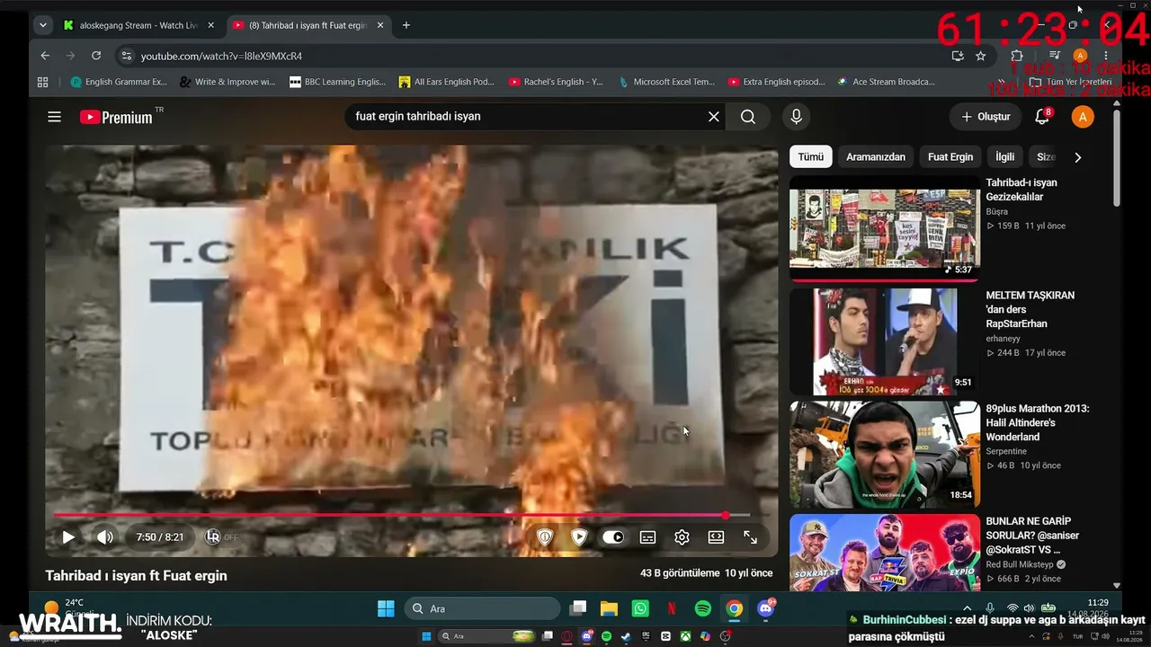
Task: Open WhatsApp from the taskbar
Action: click(x=640, y=609)
